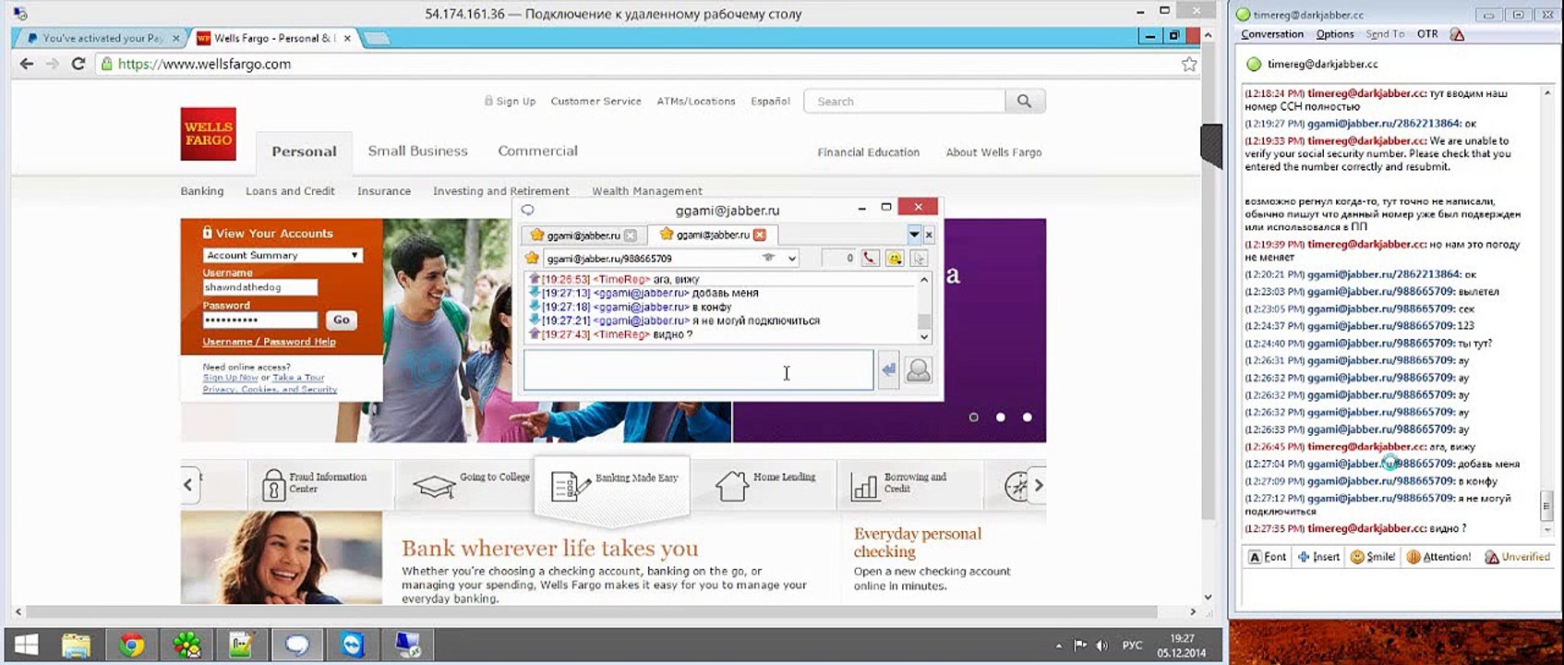Click the Español link
The image size is (1564, 665).
tap(770, 102)
